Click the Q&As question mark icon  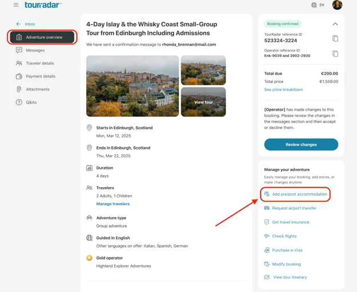19,102
